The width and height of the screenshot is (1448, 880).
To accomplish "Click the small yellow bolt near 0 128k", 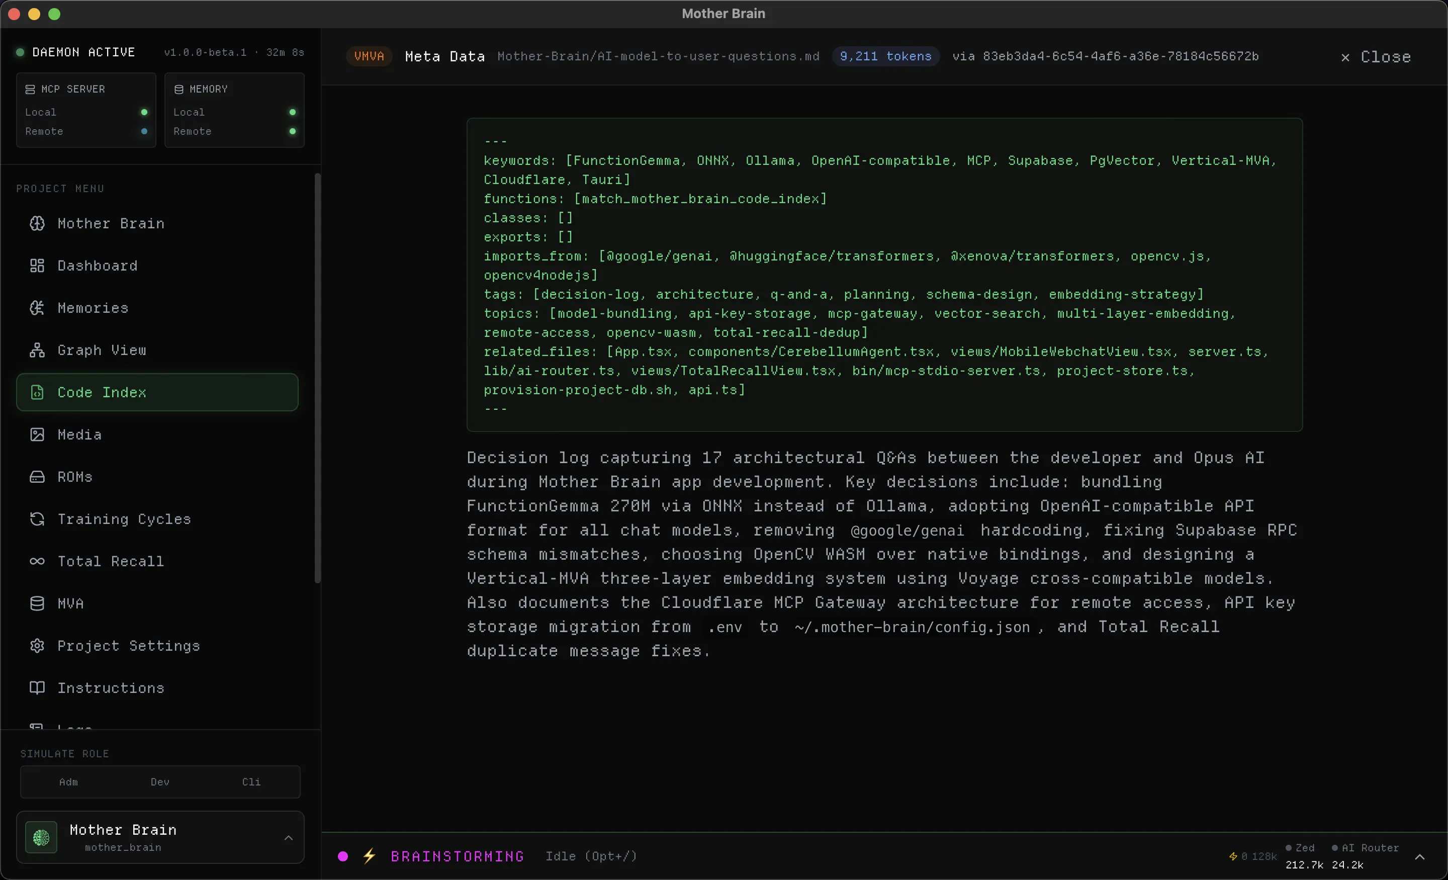I will 1233,856.
